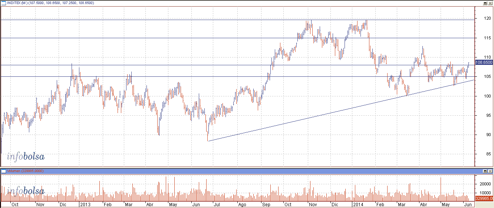Close the INDITEX price chart panel
Image resolution: width=494 pixels, height=208 pixels.
pos(490,3)
